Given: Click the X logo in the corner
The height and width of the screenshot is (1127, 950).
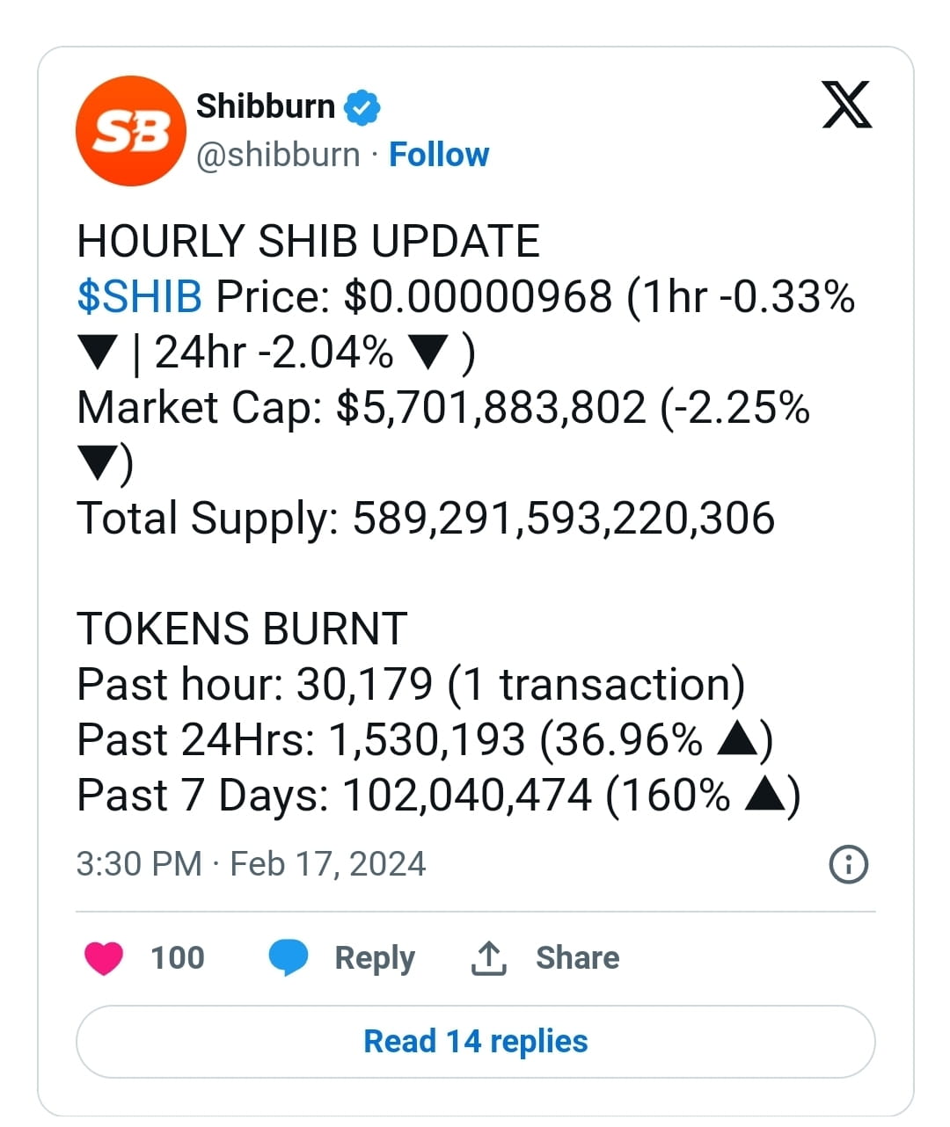Looking at the screenshot, I should 845,105.
